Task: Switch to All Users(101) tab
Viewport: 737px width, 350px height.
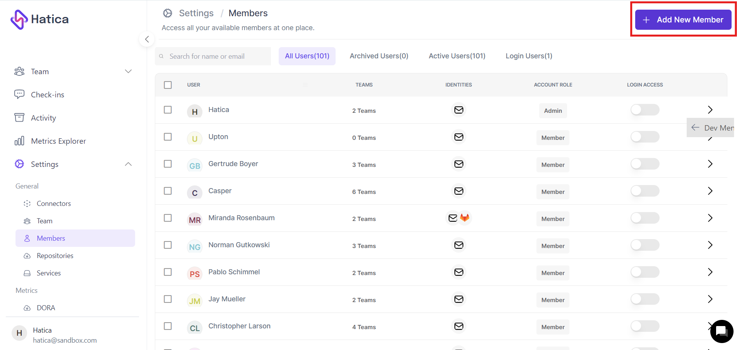Action: click(307, 56)
